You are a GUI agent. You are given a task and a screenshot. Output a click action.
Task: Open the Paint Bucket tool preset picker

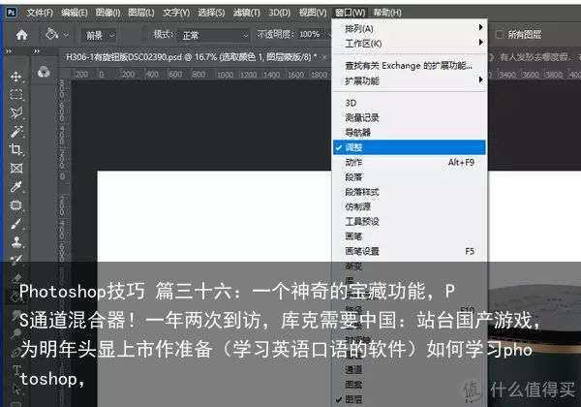point(57,35)
